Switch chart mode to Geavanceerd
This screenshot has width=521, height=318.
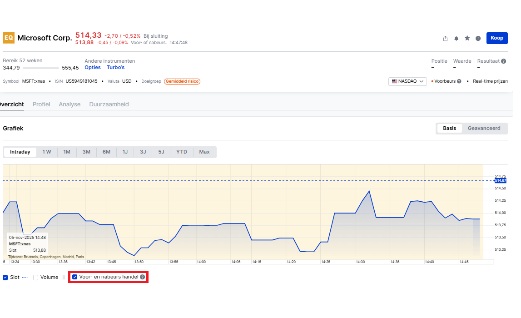pyautogui.click(x=484, y=128)
